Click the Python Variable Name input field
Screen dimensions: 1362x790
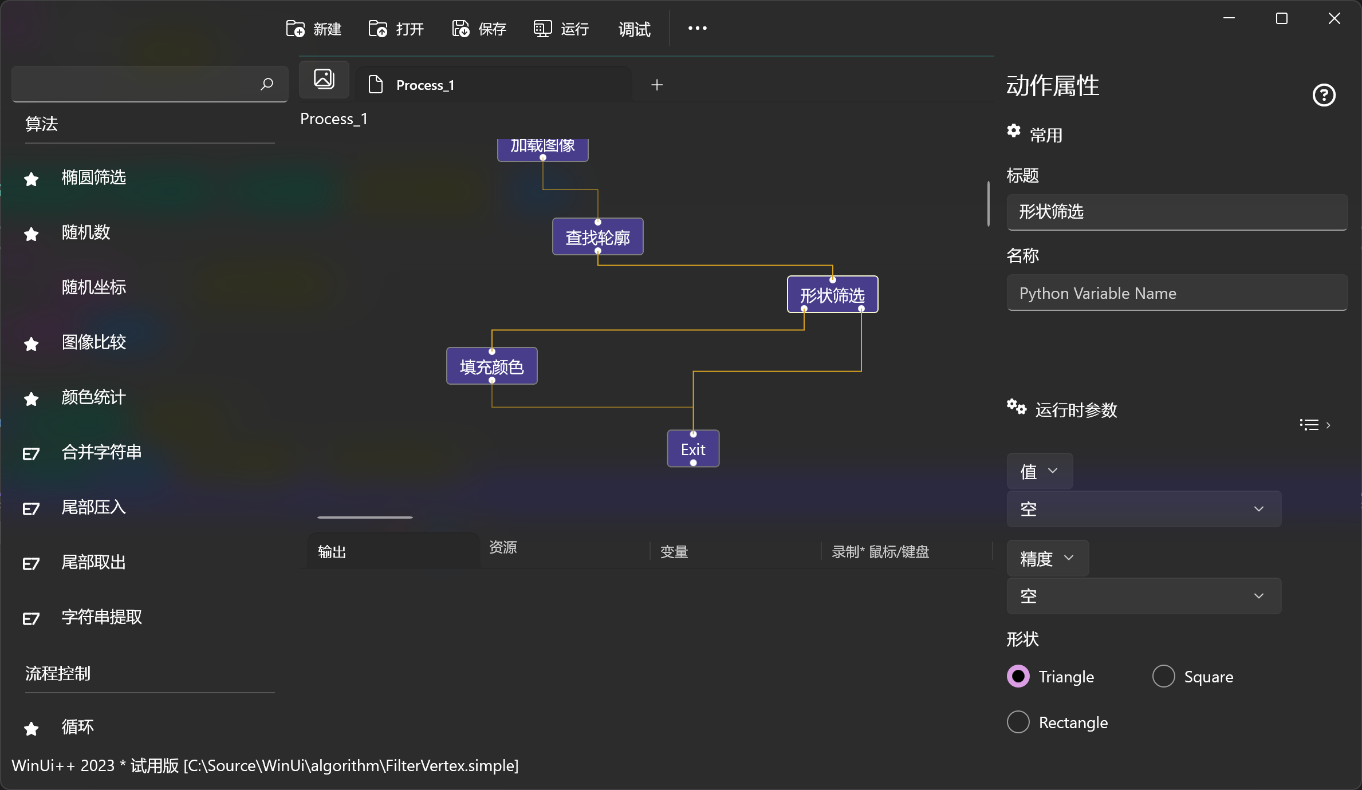[x=1176, y=293]
